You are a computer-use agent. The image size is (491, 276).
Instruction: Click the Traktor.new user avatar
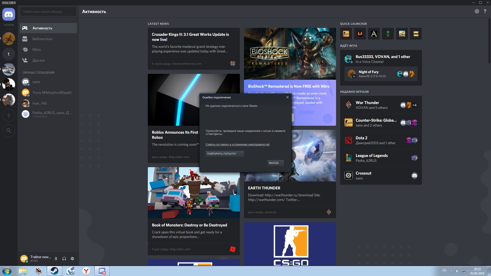(24, 259)
